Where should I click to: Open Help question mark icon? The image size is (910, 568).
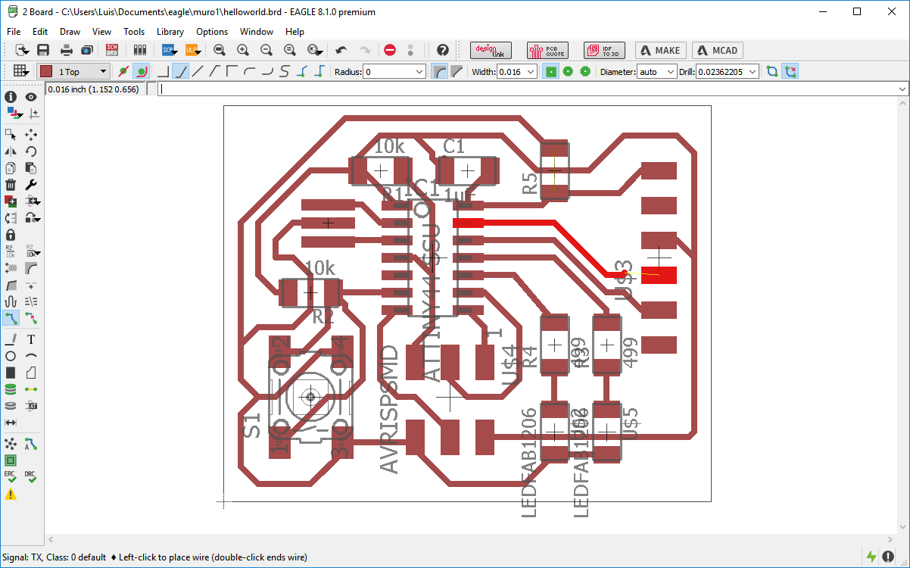(x=443, y=50)
